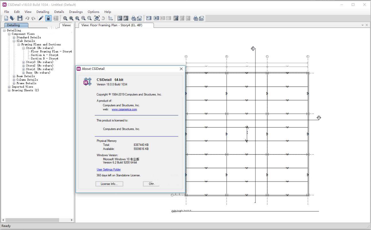Click the DE app icon in main title bar

point(4,5)
